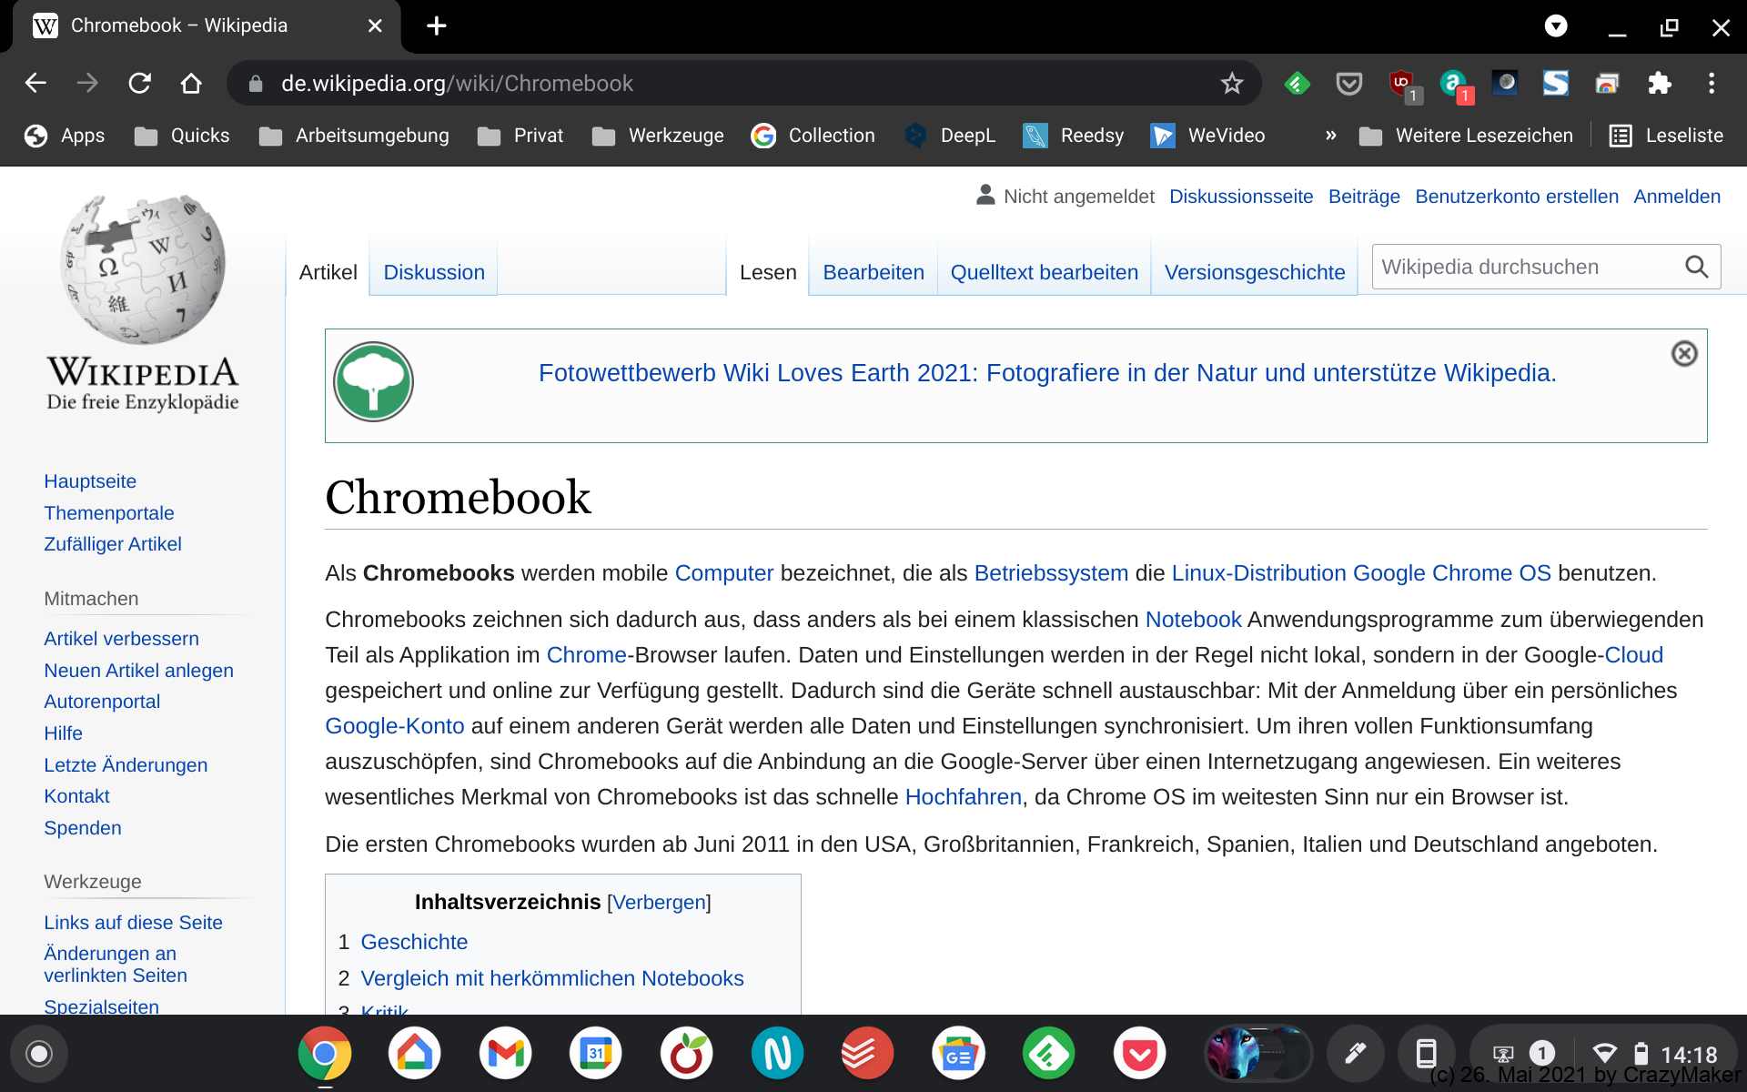Open the Arbeitsumgebung bookmark folder
This screenshot has height=1092, width=1747.
pos(354,136)
